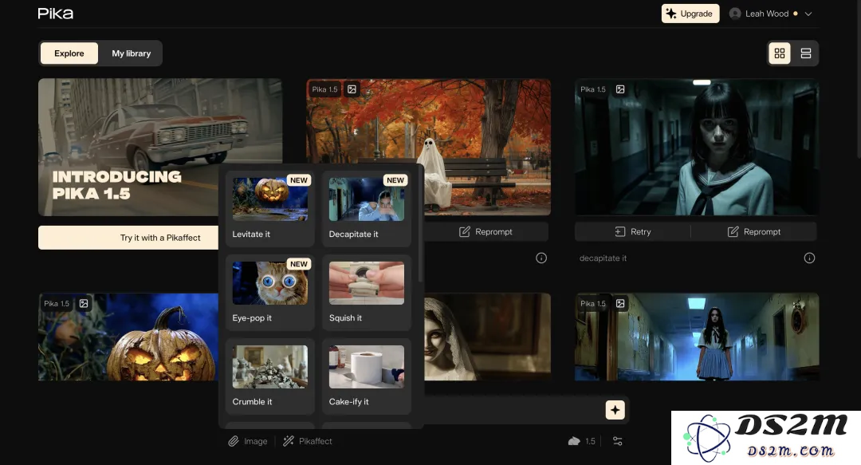This screenshot has height=465, width=861.
Task: Choose the Levitate it effect
Action: pyautogui.click(x=269, y=208)
